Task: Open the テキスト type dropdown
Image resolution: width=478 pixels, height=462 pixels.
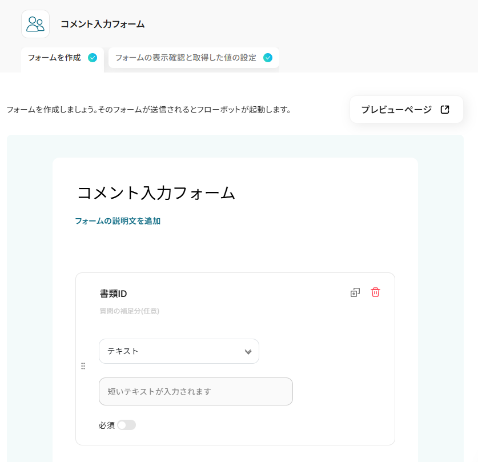Action: 179,351
